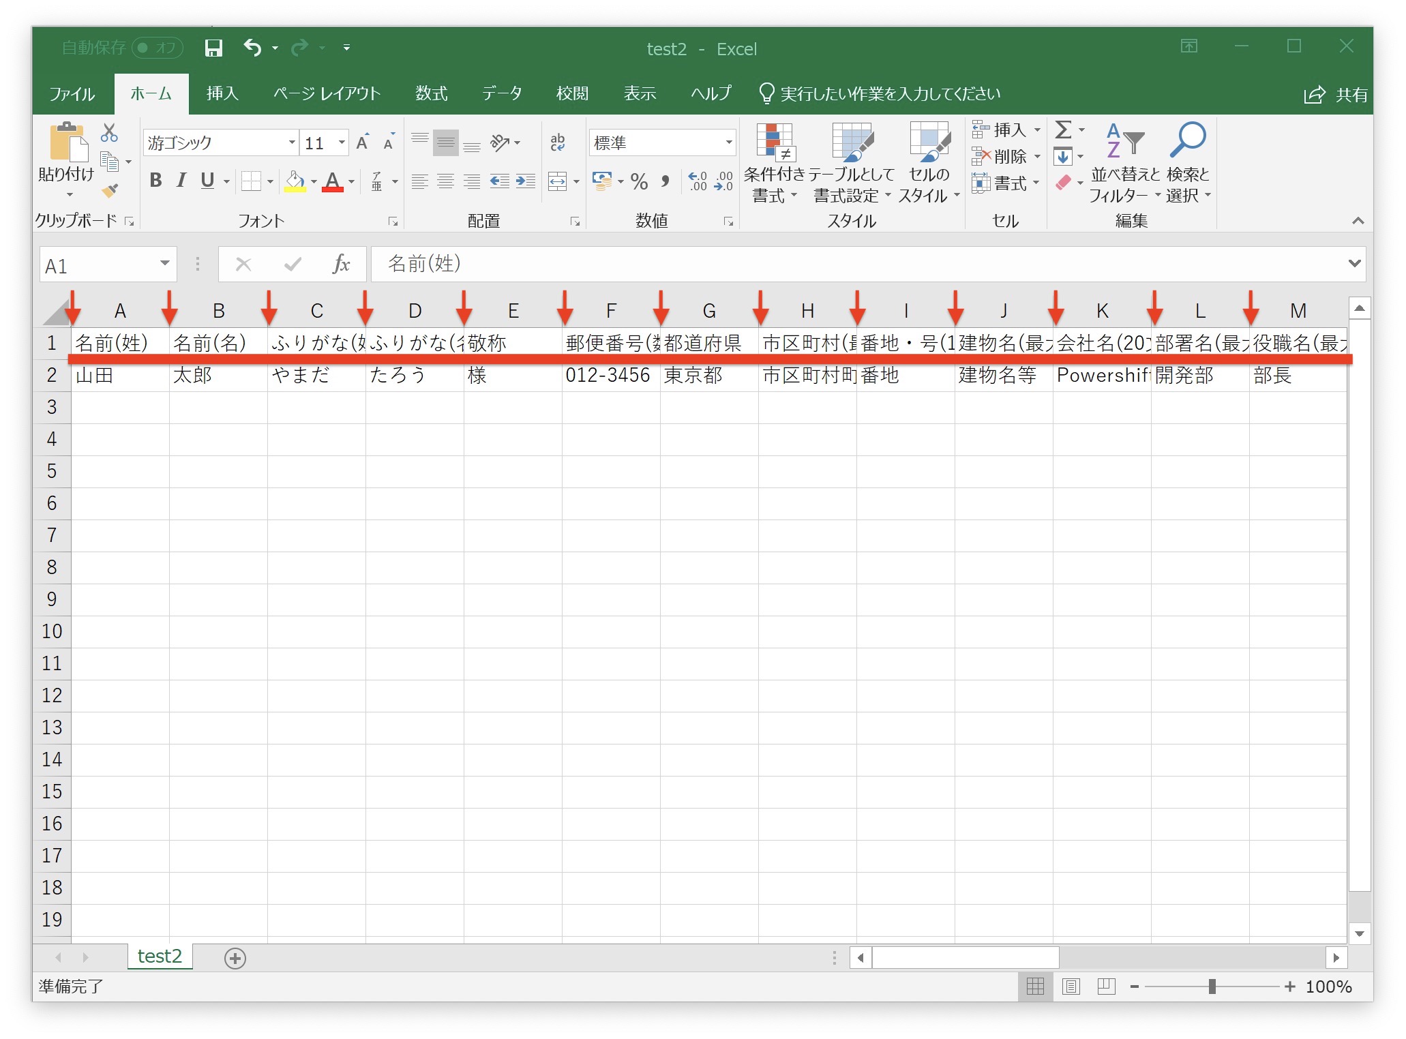
Task: Expand the formula bar chevron
Action: (x=1354, y=263)
